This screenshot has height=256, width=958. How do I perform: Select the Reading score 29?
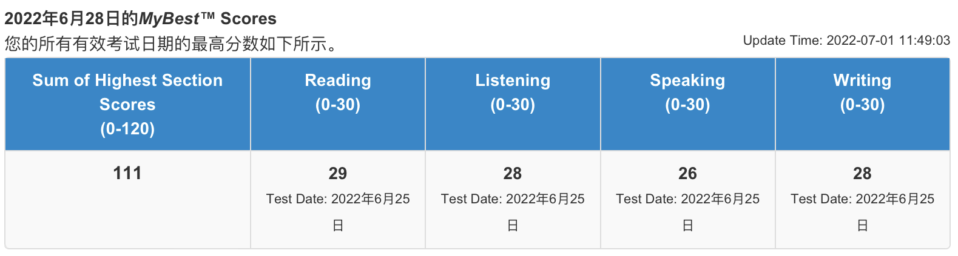(x=338, y=174)
